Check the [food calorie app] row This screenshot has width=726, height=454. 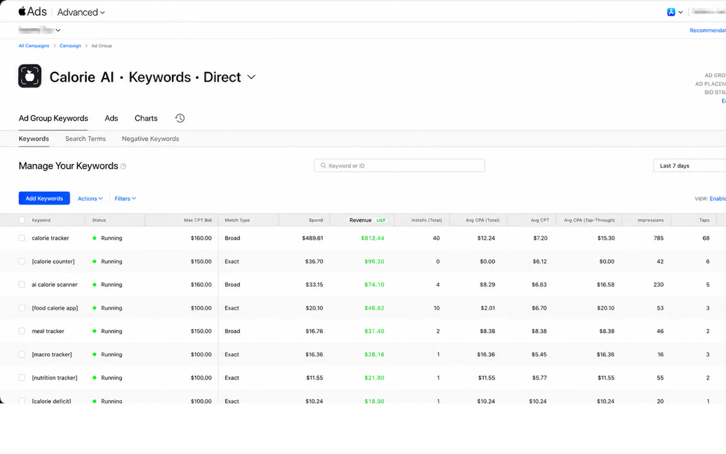pos(22,308)
